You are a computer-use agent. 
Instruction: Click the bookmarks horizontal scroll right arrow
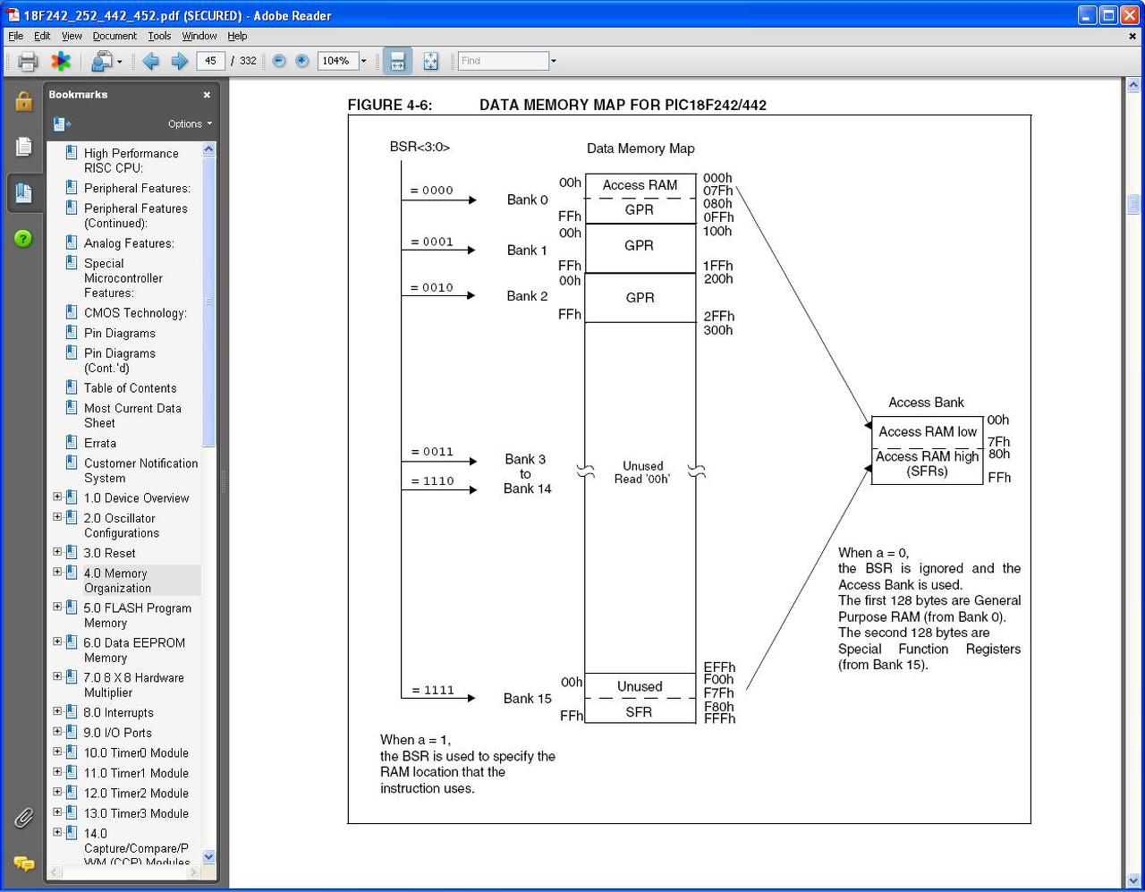click(194, 871)
